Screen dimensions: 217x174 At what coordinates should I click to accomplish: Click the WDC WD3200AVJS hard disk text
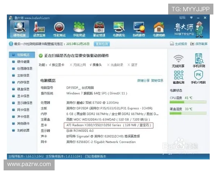108,120
